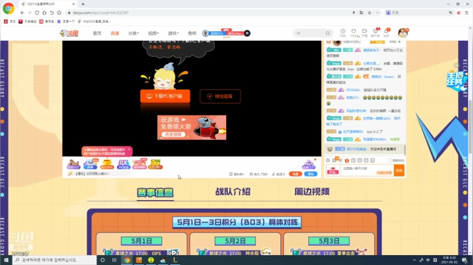The height and width of the screenshot is (265, 473).
Task: Click the megaphone icon in chat toolbar
Action: click(x=341, y=160)
